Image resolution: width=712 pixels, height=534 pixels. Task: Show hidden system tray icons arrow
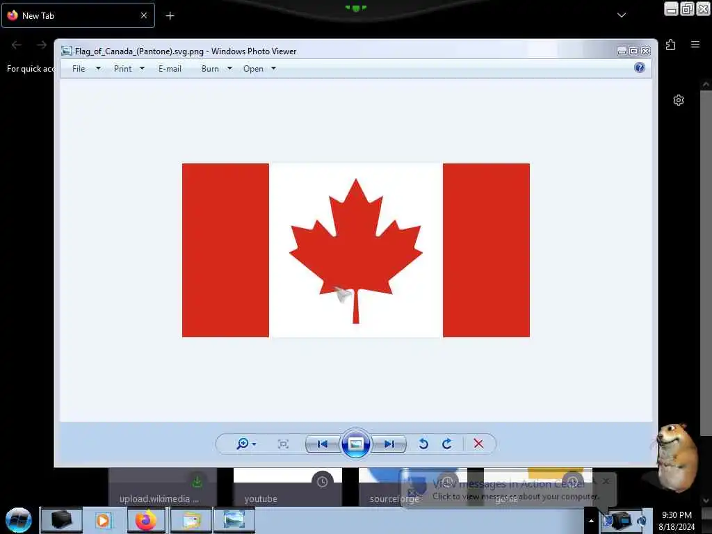[x=591, y=521]
